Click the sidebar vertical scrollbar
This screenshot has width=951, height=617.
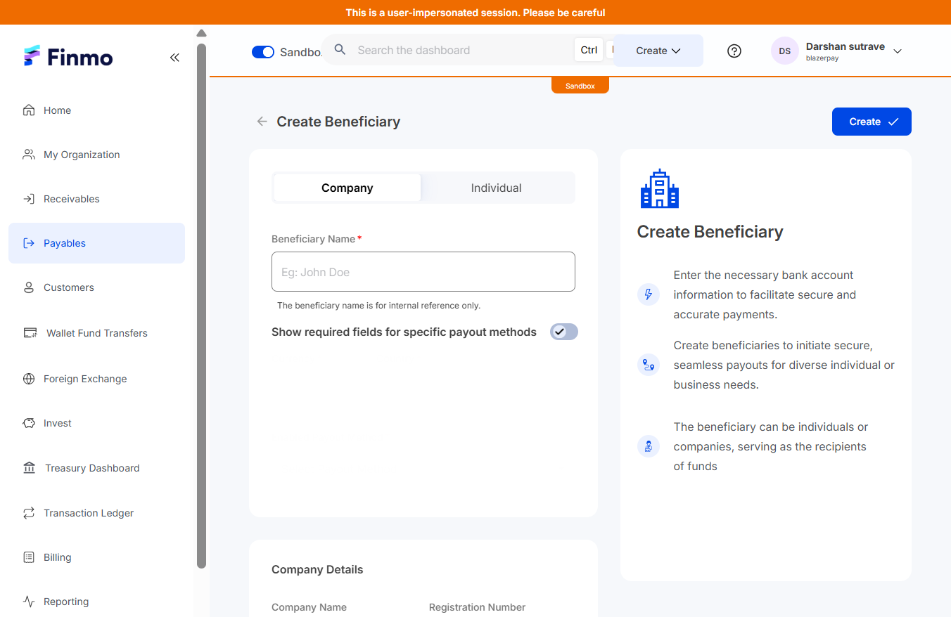pyautogui.click(x=201, y=306)
